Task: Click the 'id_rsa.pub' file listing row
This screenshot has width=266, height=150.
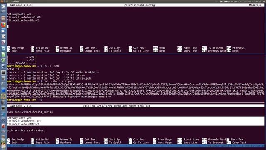Action: click(49, 78)
